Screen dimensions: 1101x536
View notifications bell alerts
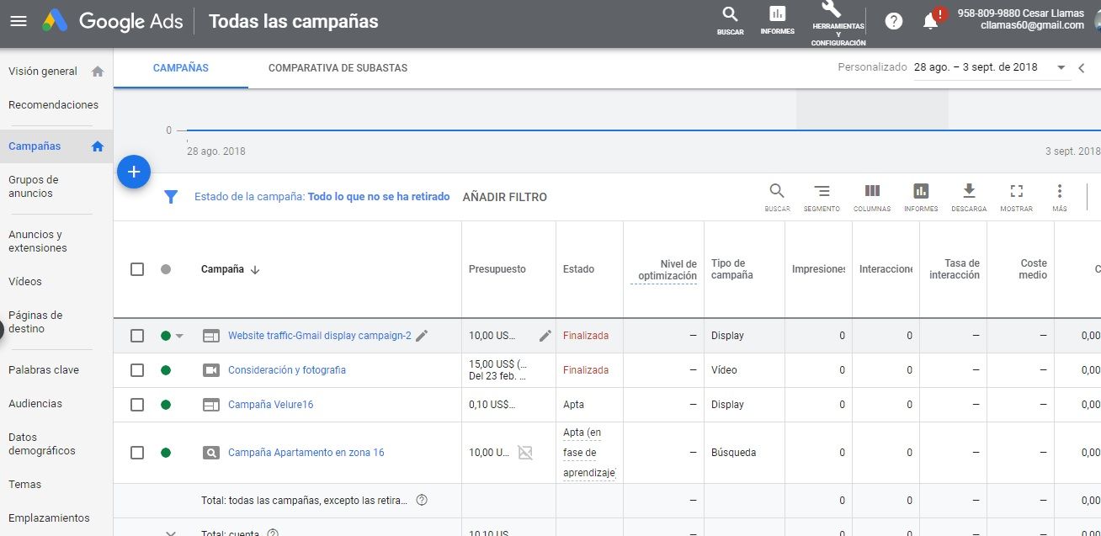[x=930, y=22]
